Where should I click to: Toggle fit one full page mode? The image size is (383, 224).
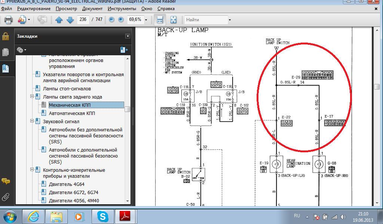(x=173, y=20)
